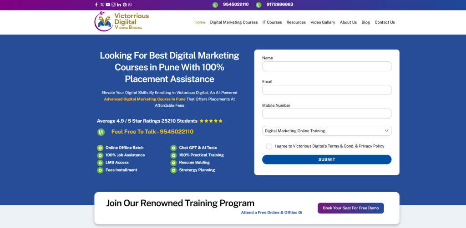The width and height of the screenshot is (466, 228).
Task: Focus the Mobile Number text field
Action: (326, 114)
